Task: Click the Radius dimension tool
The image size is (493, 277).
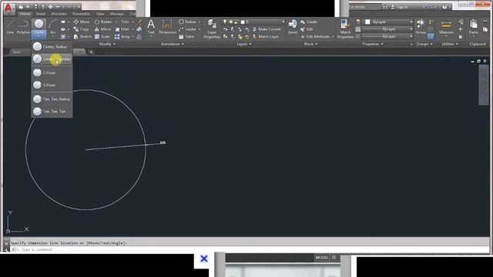Action: (x=187, y=22)
